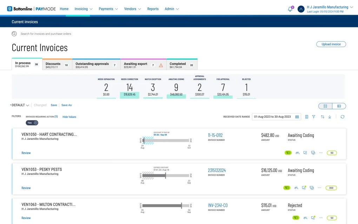Switch to card grid view
This screenshot has height=224, width=358.
pos(325,106)
